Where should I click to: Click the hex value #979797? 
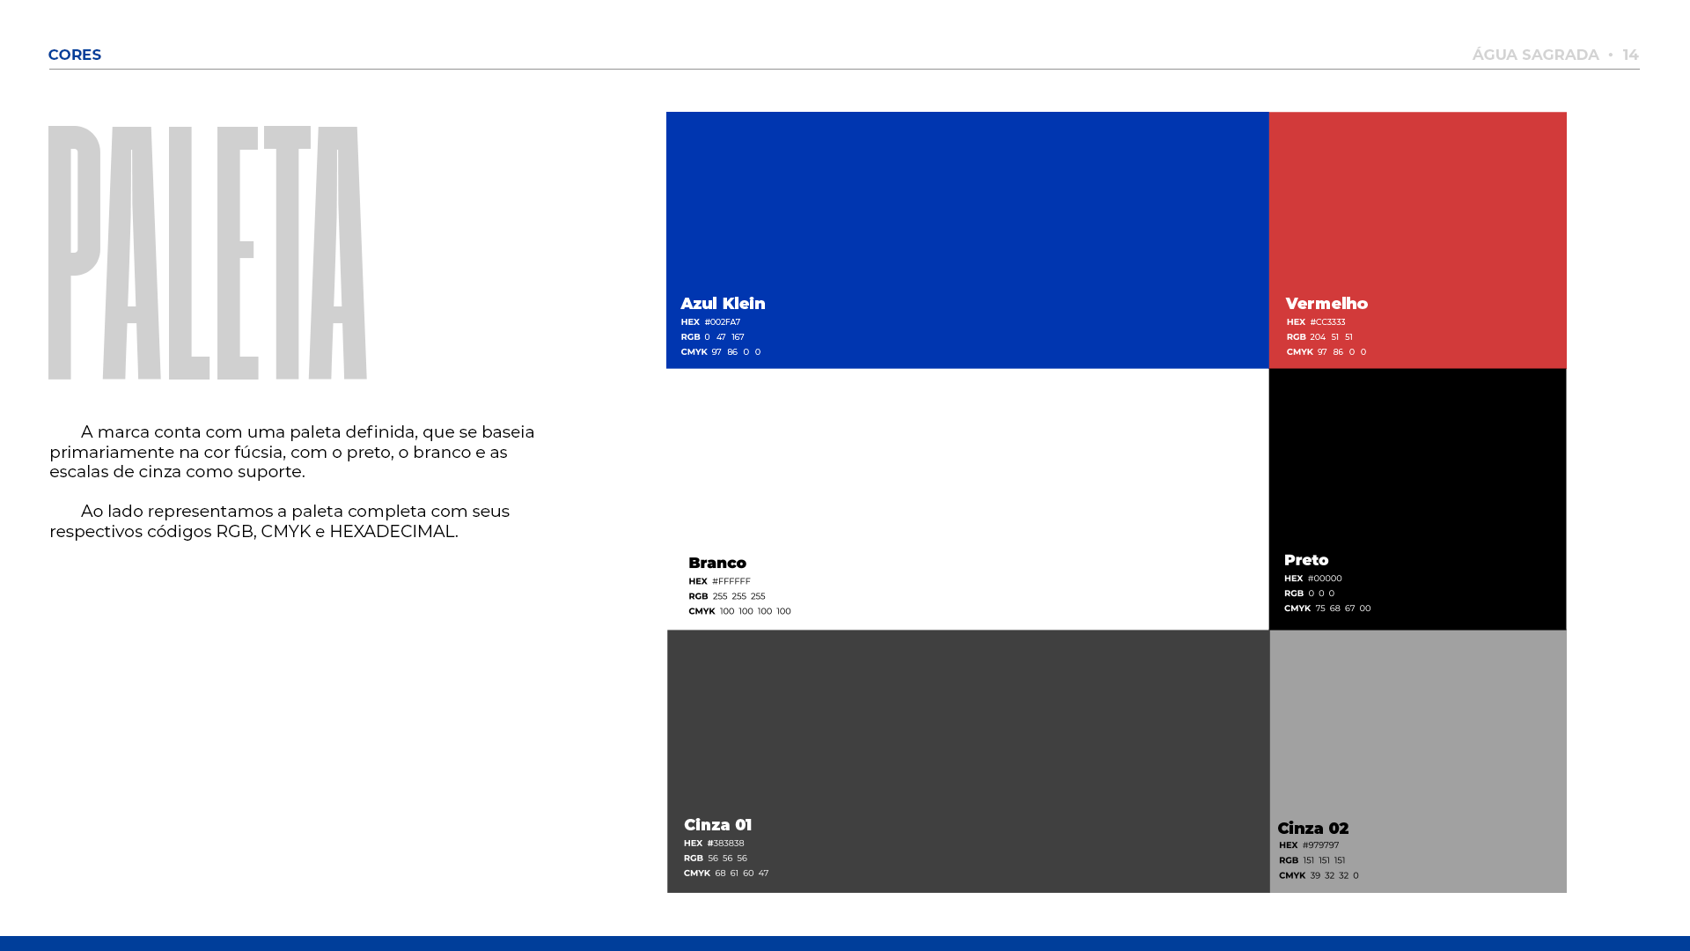pos(1320,845)
